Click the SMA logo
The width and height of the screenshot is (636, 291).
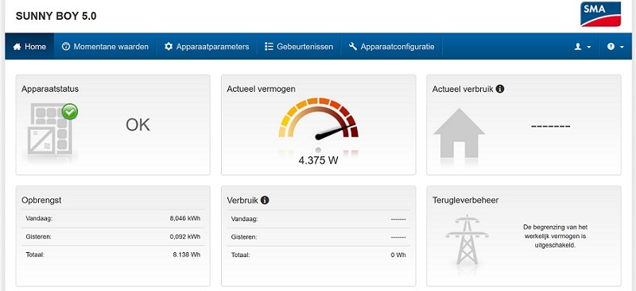point(601,14)
